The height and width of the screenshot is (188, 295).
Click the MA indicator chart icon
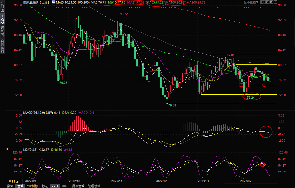[x=54, y=2]
